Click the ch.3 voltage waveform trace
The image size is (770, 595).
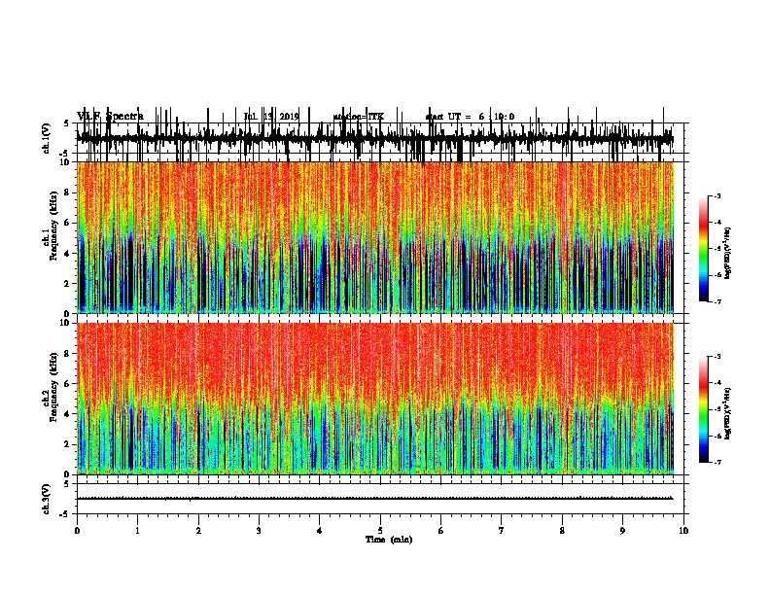375,499
